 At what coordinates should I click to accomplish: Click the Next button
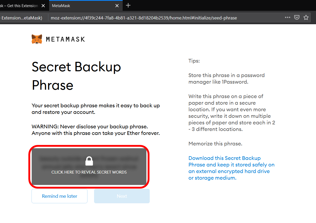(x=122, y=196)
